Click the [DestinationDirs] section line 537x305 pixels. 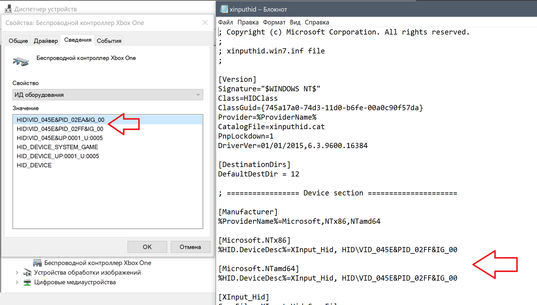(254, 165)
